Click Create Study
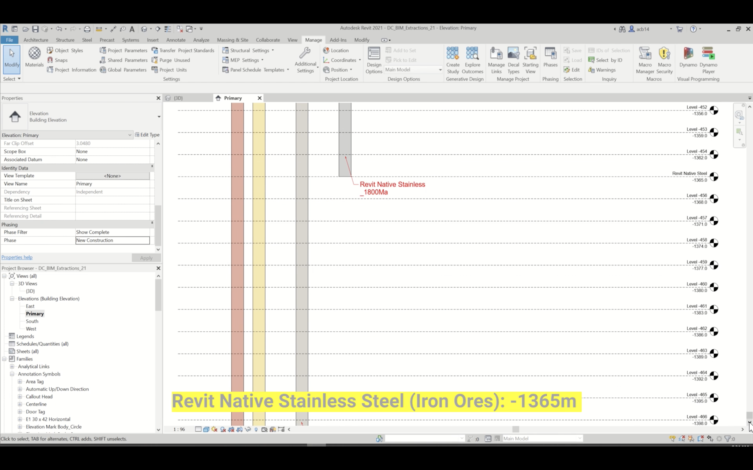The width and height of the screenshot is (753, 470). click(x=453, y=60)
